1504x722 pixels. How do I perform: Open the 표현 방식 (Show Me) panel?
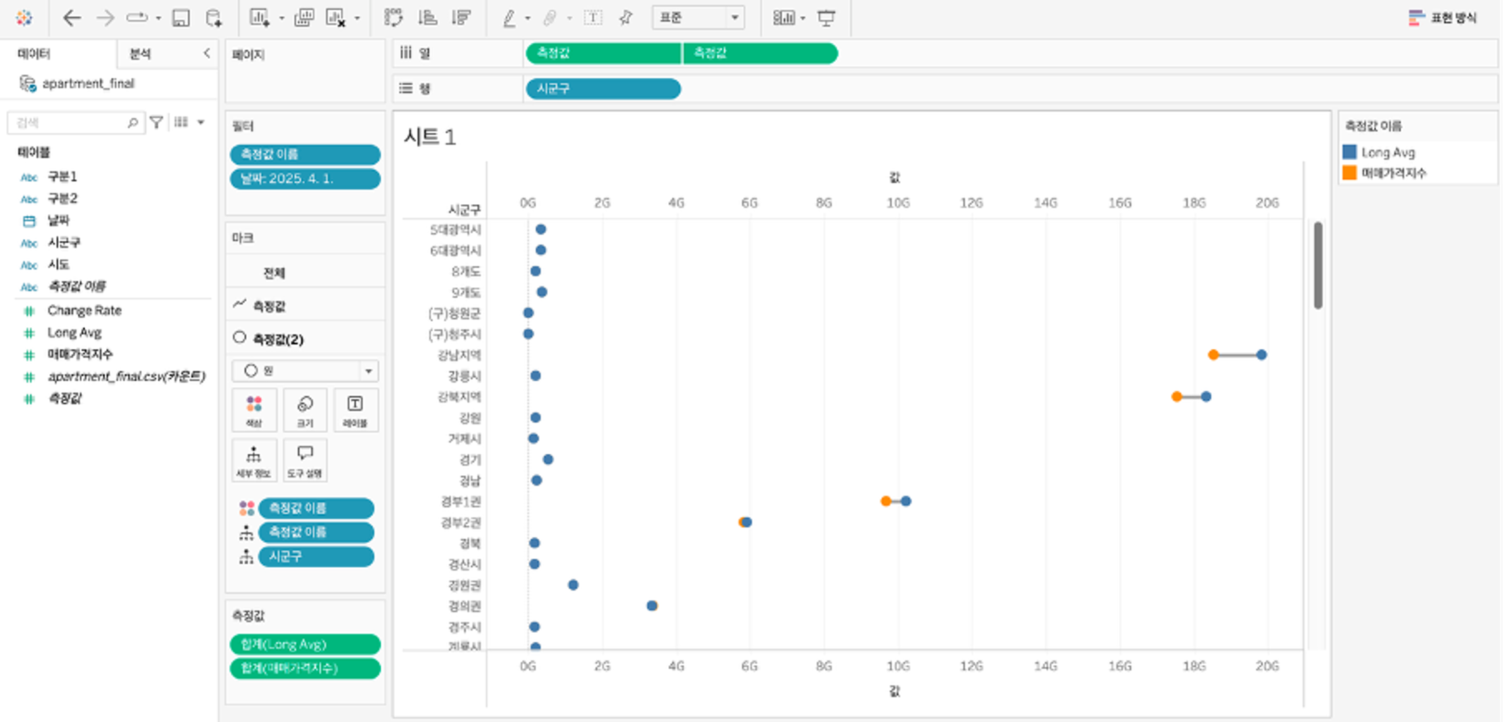[1443, 18]
